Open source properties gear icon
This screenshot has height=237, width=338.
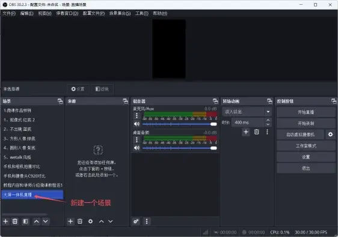point(91,221)
